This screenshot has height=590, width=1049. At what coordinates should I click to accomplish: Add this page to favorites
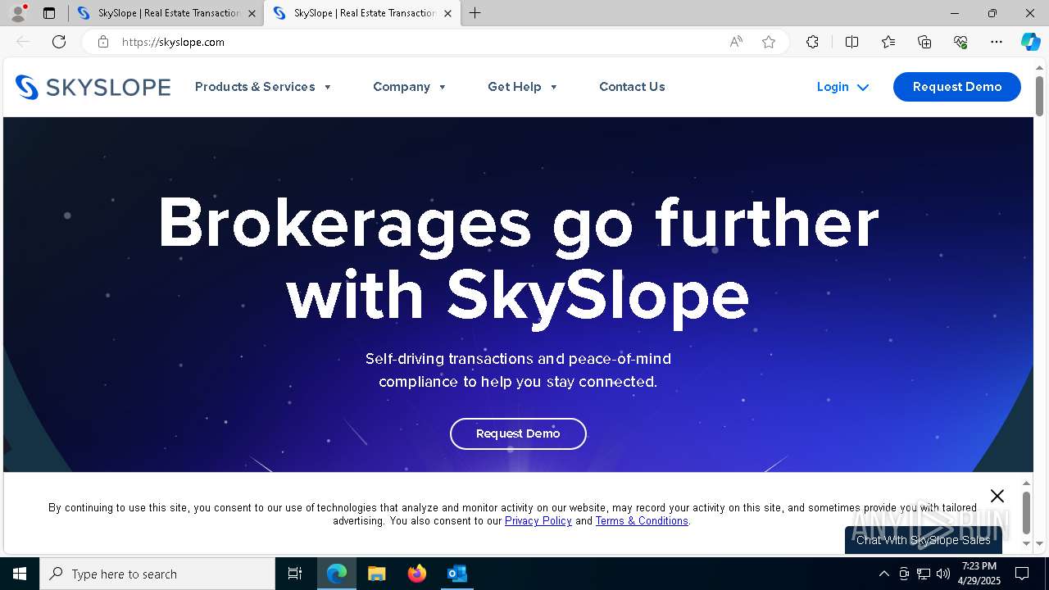point(769,42)
